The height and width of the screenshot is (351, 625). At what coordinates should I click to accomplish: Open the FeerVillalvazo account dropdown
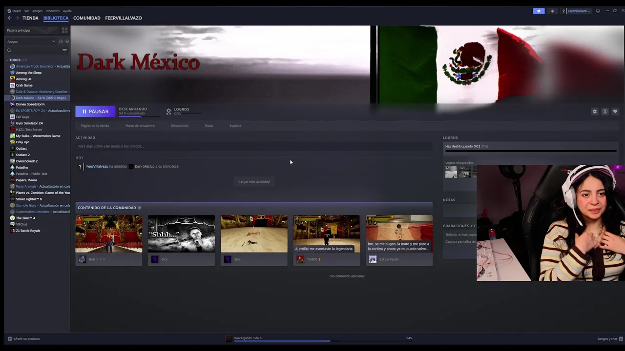(x=579, y=11)
